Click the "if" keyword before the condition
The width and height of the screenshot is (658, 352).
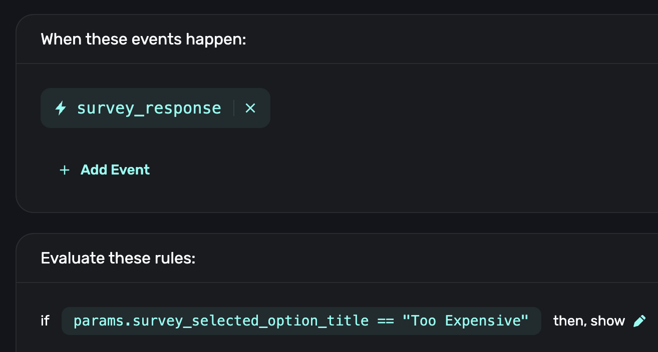pos(45,321)
